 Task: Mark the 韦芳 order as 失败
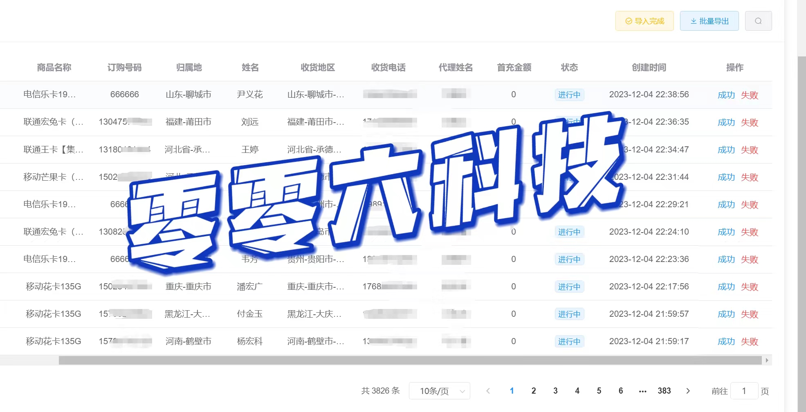point(750,259)
